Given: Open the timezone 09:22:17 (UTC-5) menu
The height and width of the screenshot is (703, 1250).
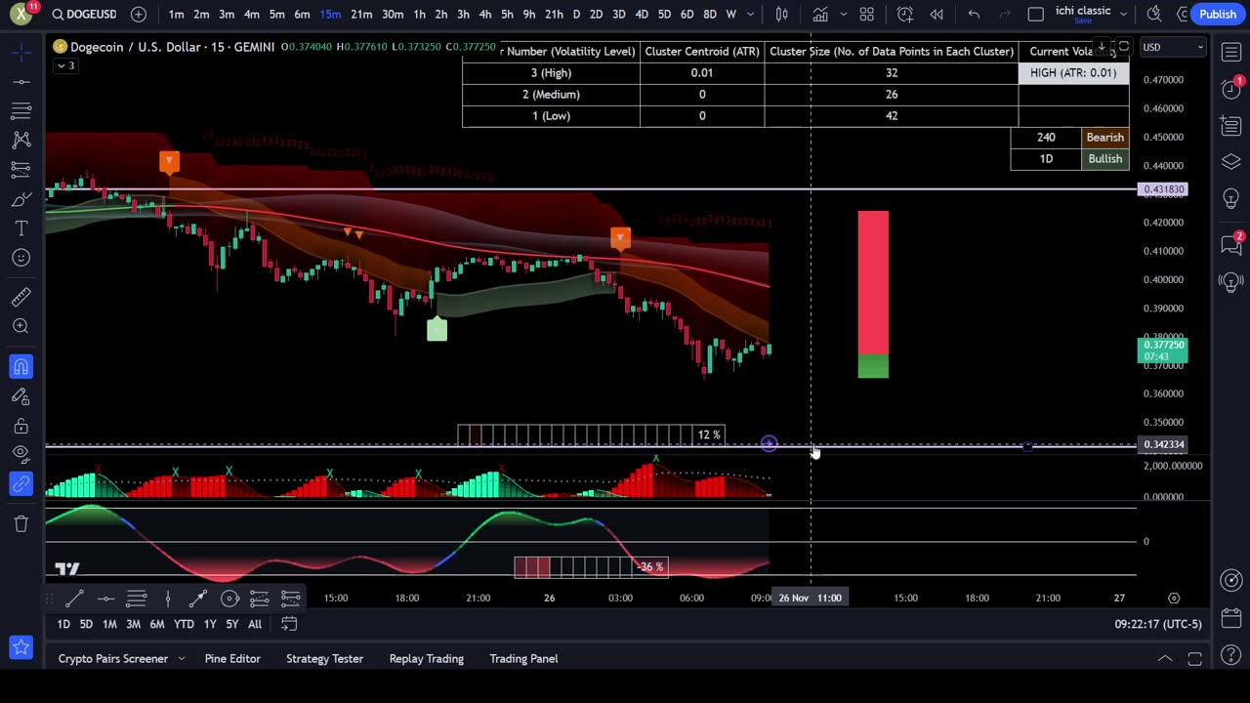Looking at the screenshot, I should point(1157,624).
